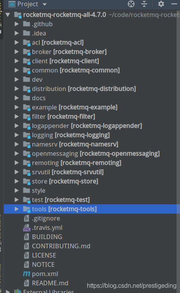Click the Project view window icon
180x293 pixels.
(12, 4)
